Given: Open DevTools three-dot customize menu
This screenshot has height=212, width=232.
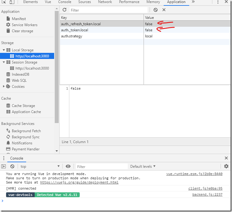Looking at the screenshot, I should tap(218, 2).
